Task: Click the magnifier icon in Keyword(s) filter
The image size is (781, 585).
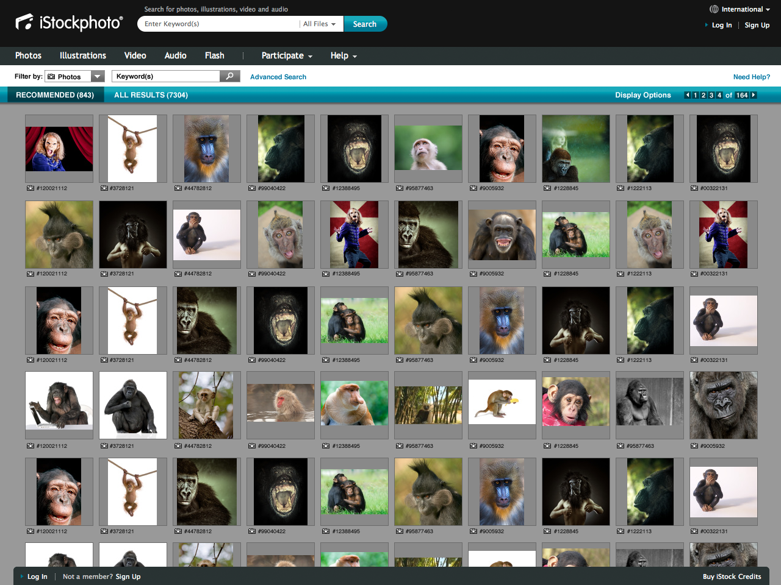Action: (229, 76)
